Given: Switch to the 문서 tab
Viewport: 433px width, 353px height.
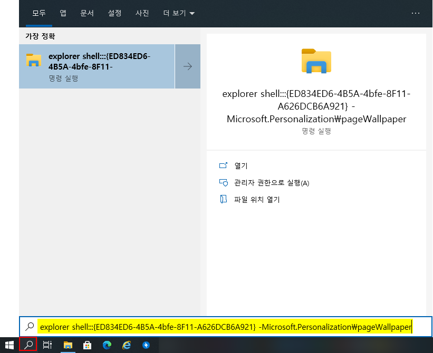Looking at the screenshot, I should point(87,13).
